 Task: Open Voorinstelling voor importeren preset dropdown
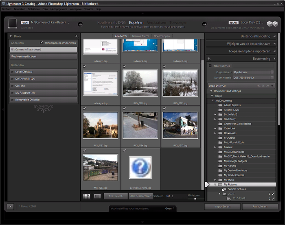click(x=169, y=208)
